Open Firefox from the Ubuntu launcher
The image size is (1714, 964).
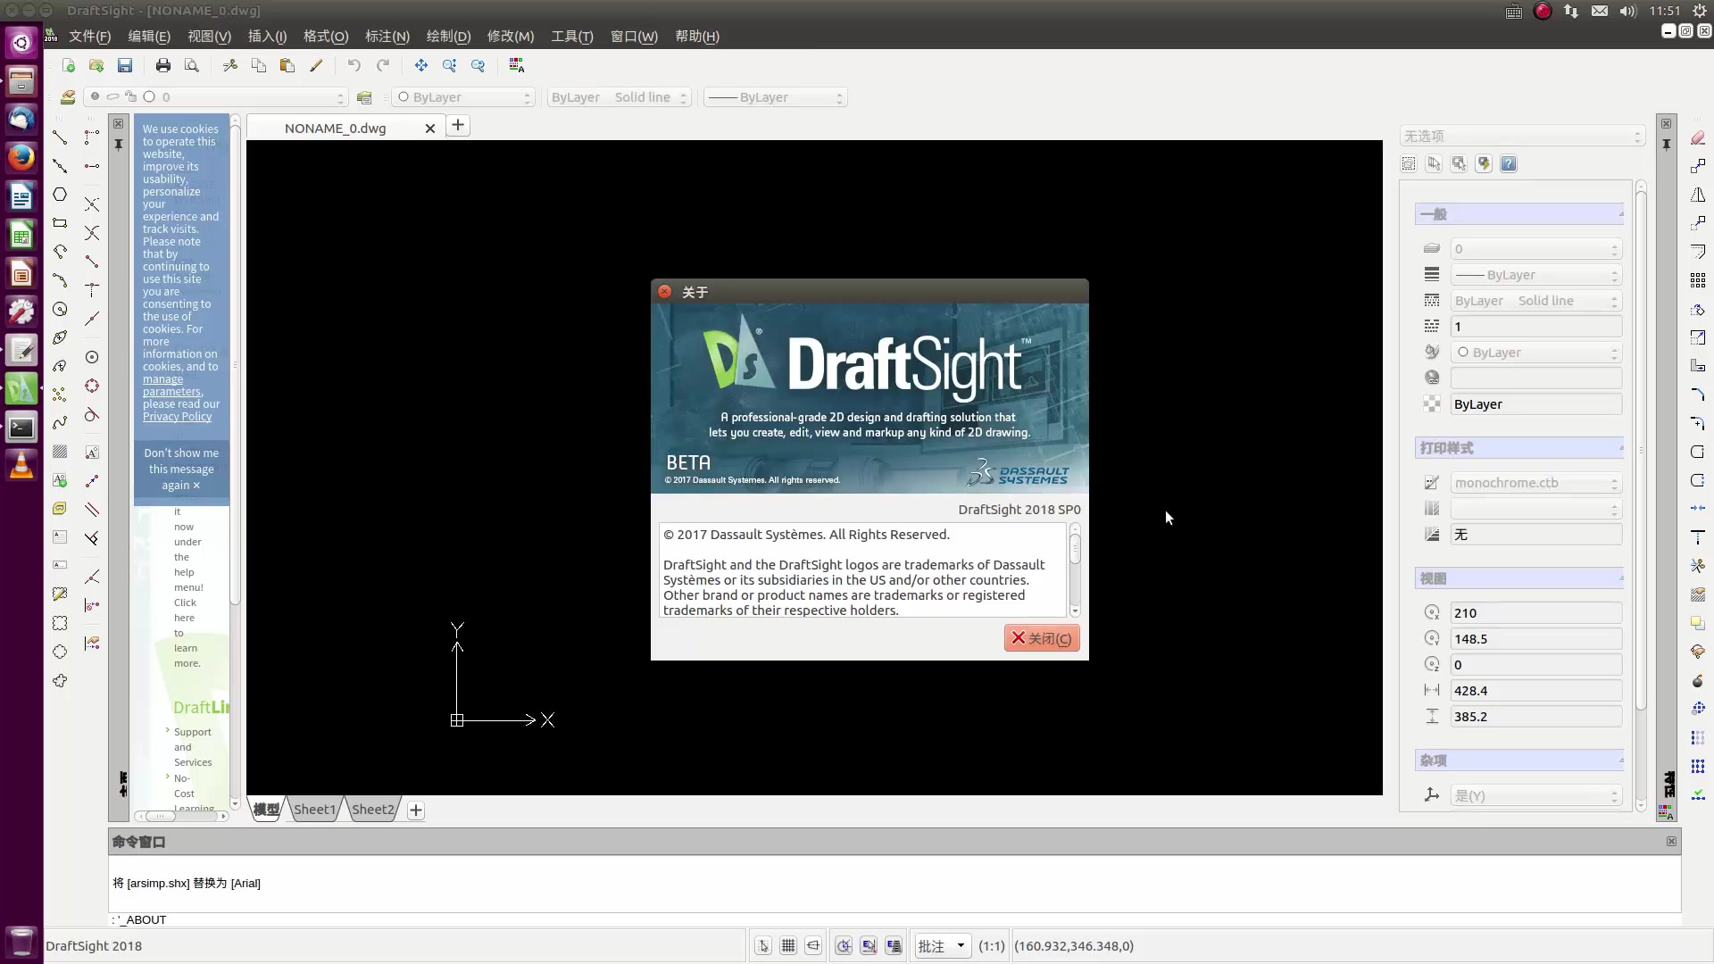(21, 158)
